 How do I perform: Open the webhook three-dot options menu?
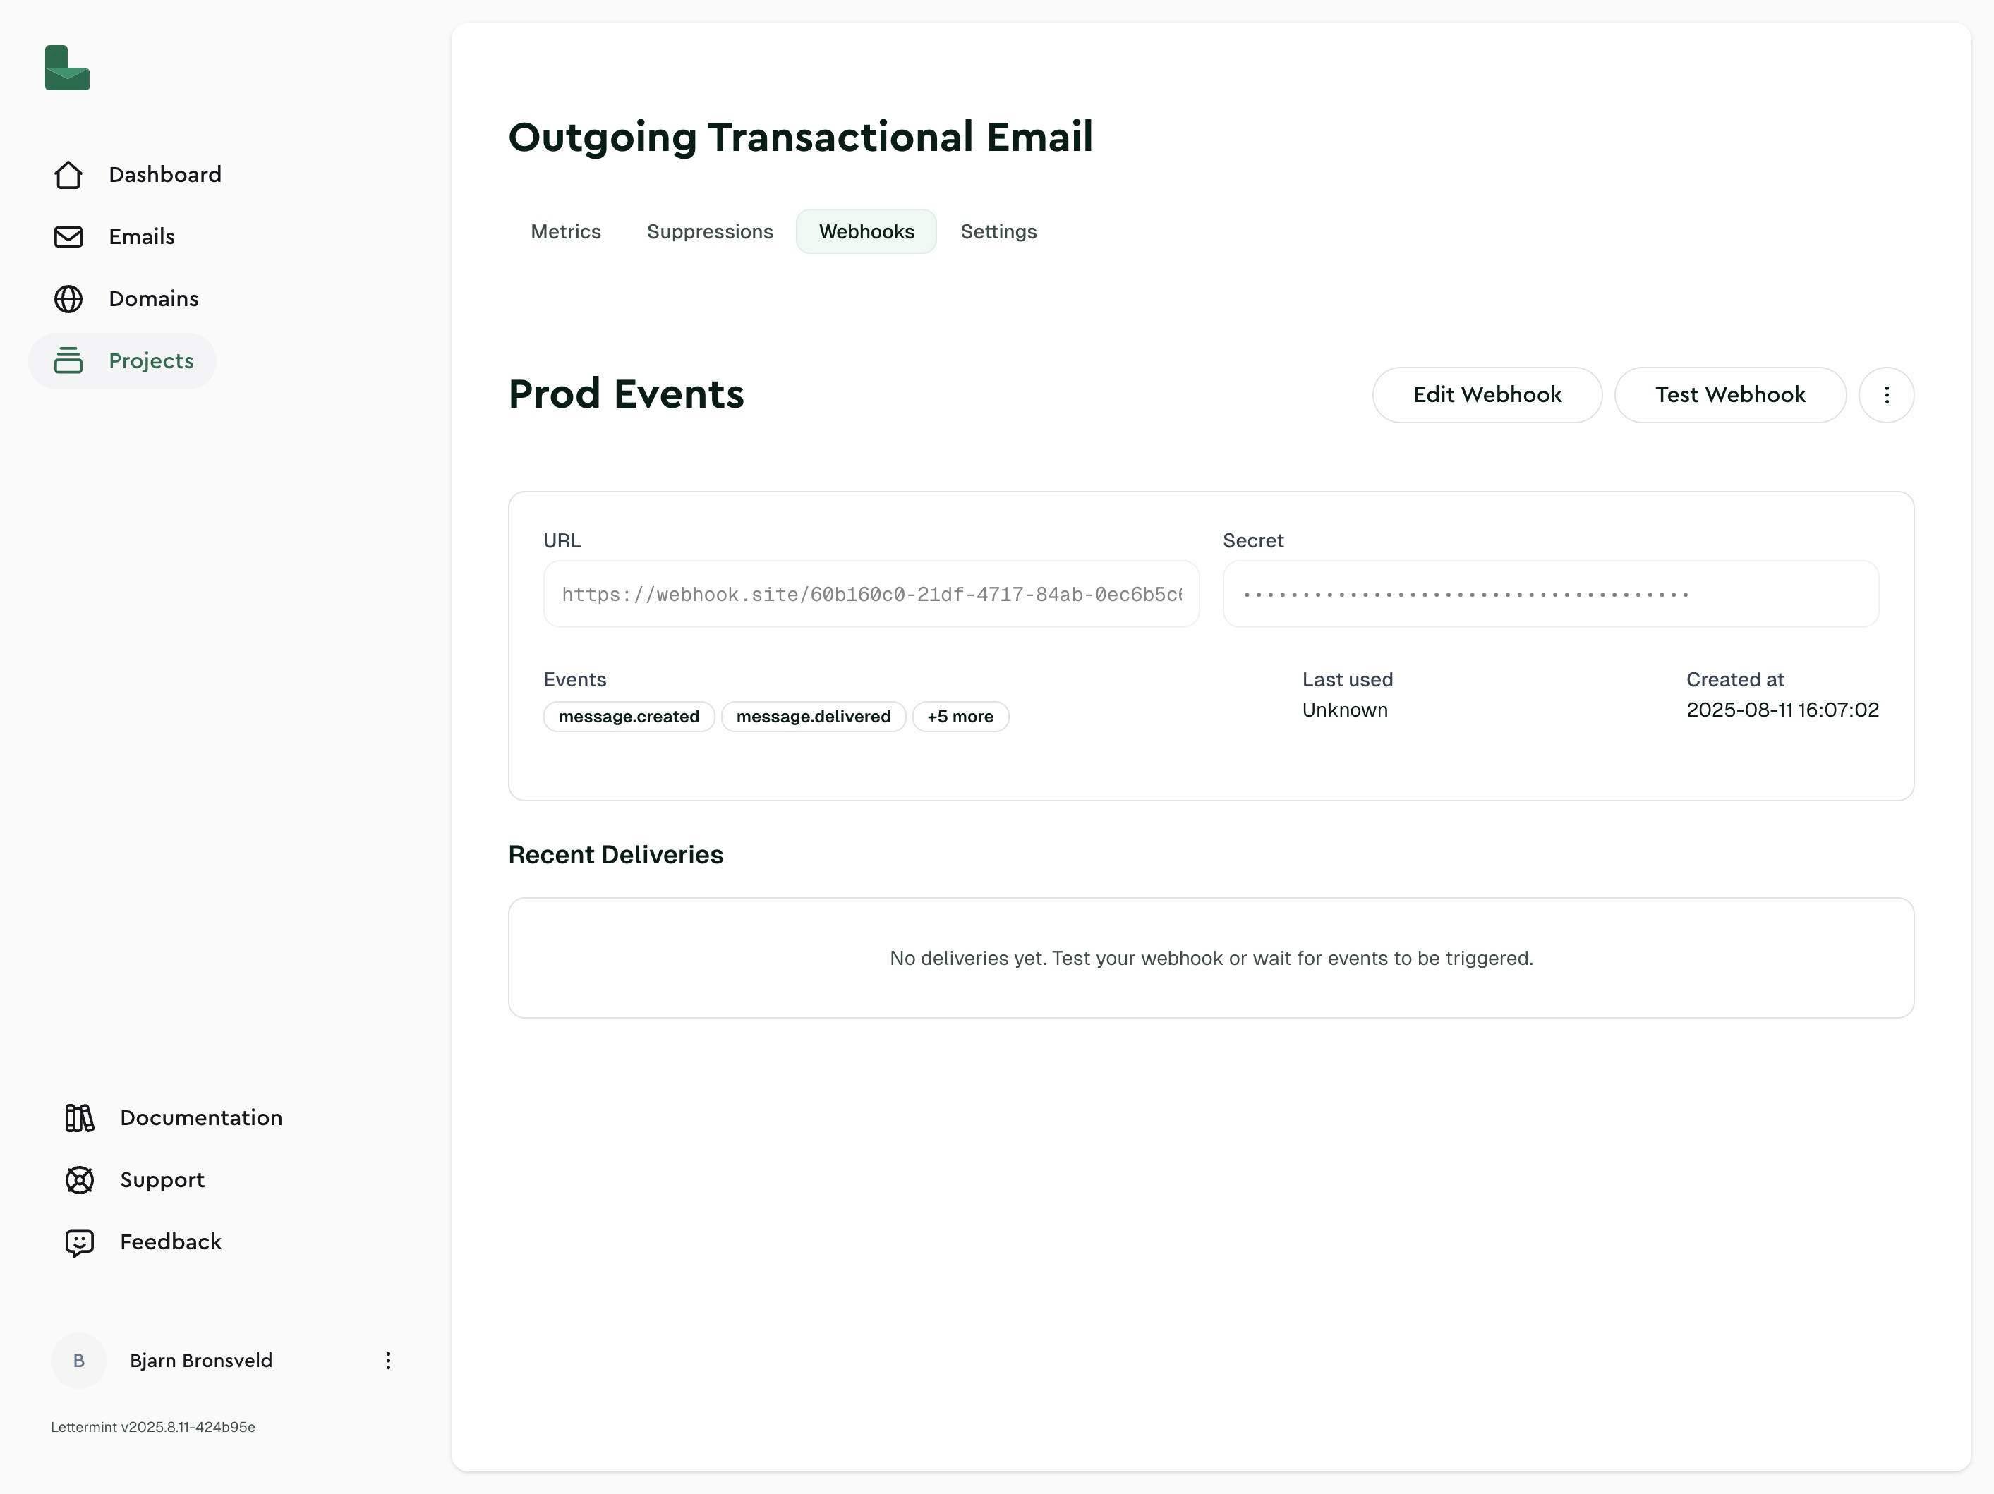tap(1886, 395)
